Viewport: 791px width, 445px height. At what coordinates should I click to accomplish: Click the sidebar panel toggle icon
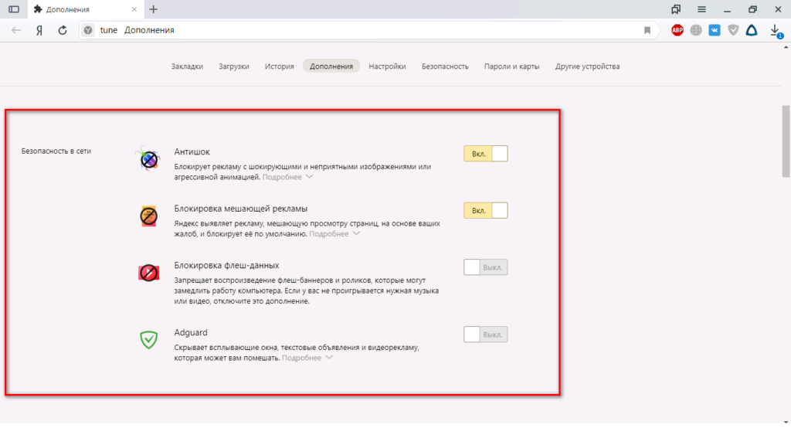pos(14,9)
